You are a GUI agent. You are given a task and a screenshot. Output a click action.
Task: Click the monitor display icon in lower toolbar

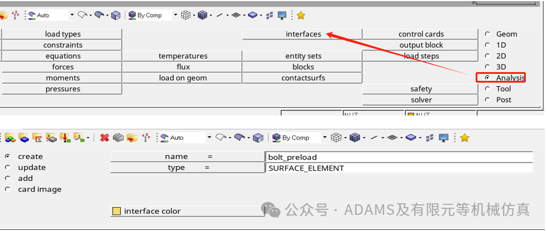coord(443,138)
